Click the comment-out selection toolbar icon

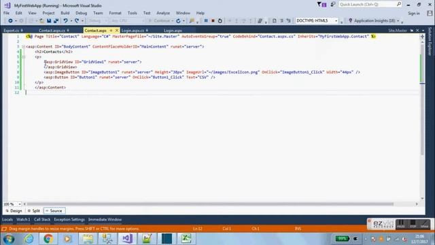[260, 21]
